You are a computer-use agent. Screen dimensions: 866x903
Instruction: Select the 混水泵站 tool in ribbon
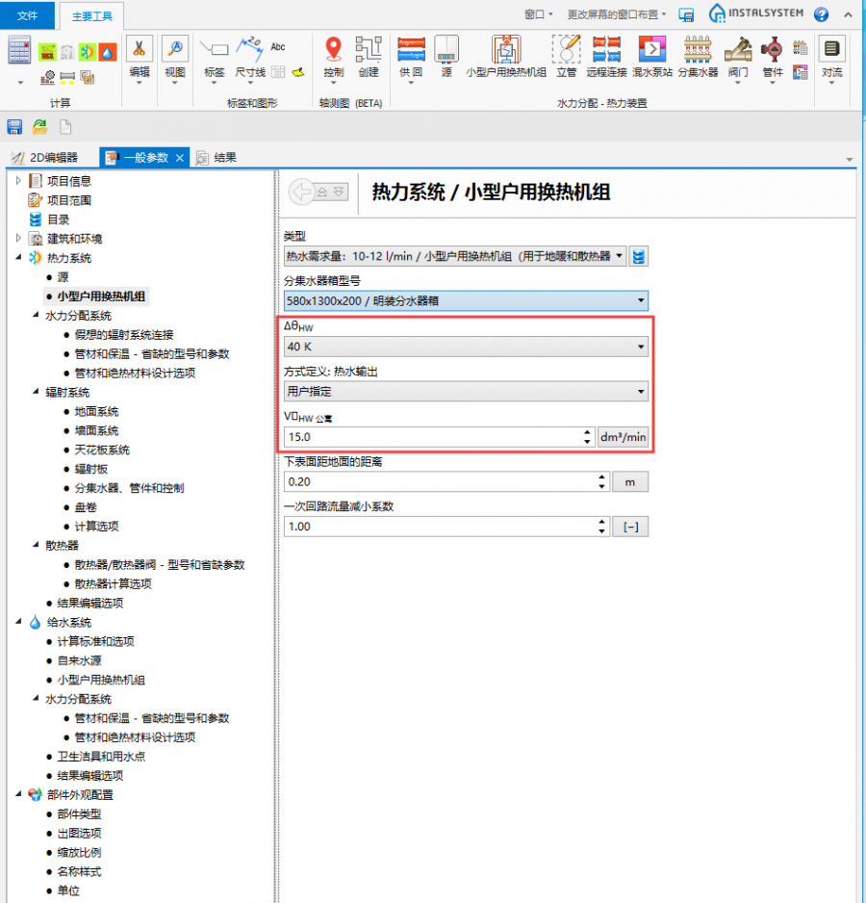[x=651, y=54]
